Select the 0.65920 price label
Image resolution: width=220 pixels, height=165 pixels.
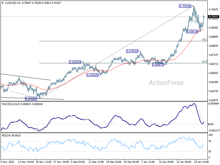92,75
